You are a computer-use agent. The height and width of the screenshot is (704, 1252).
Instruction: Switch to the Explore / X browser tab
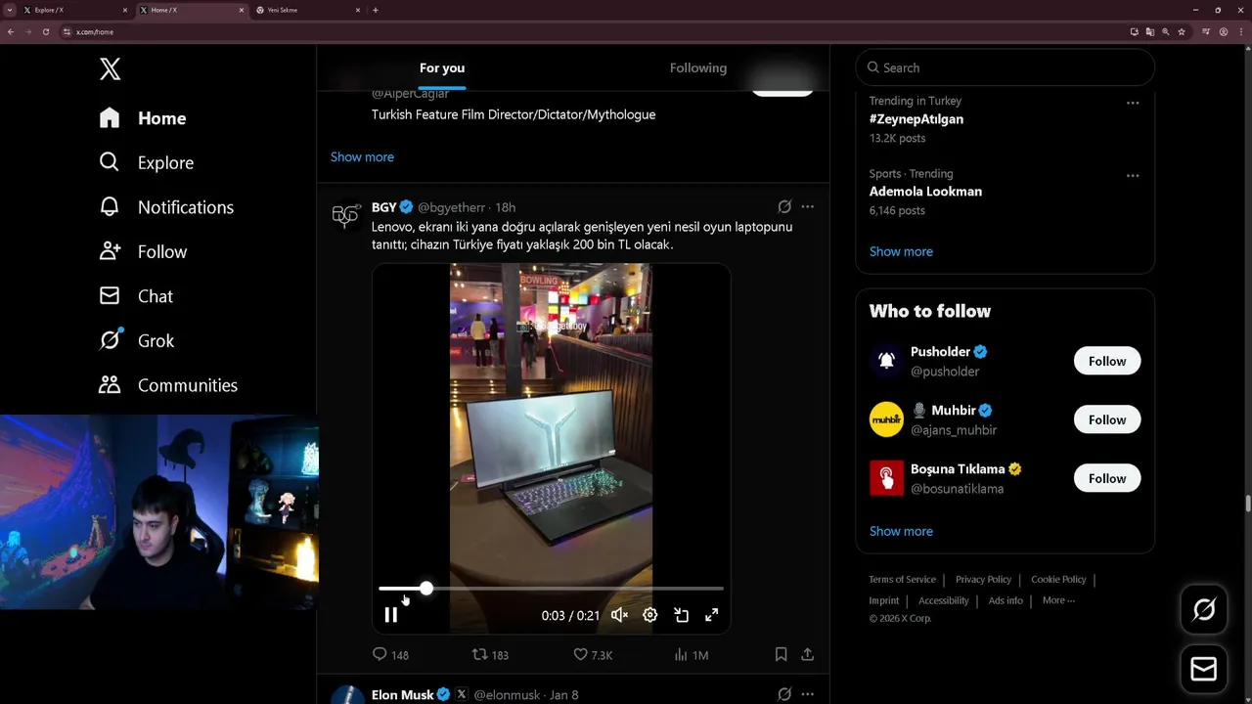pos(76,10)
